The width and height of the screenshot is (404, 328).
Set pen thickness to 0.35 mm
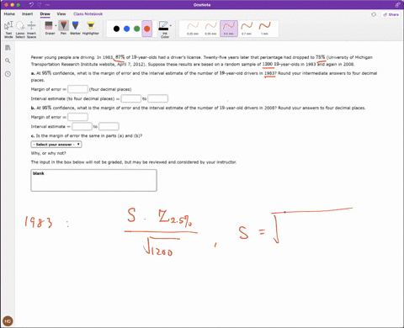click(x=210, y=29)
